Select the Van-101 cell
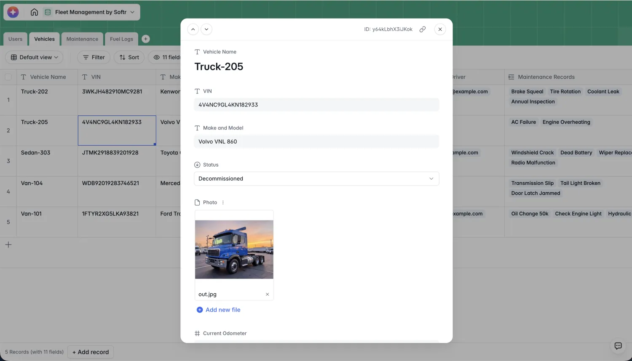The height and width of the screenshot is (361, 632). pyautogui.click(x=47, y=222)
